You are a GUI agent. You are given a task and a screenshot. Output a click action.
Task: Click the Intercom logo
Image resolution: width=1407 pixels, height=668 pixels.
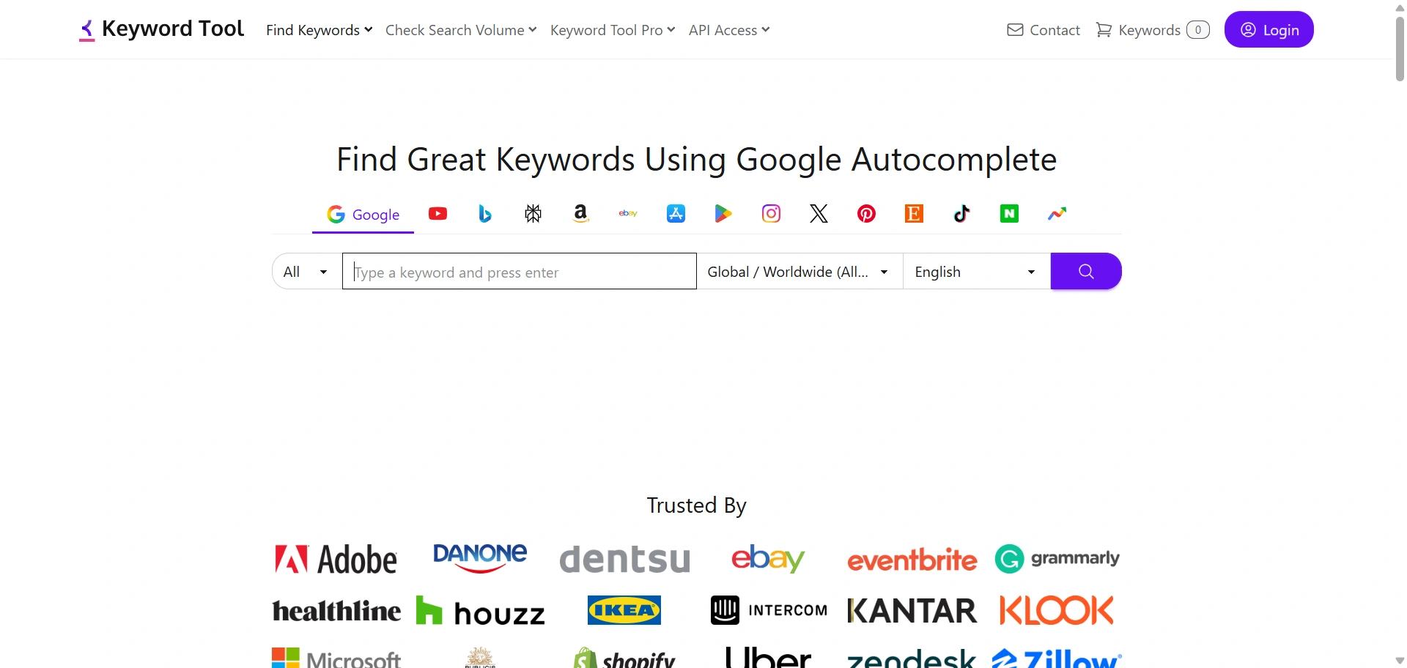769,610
